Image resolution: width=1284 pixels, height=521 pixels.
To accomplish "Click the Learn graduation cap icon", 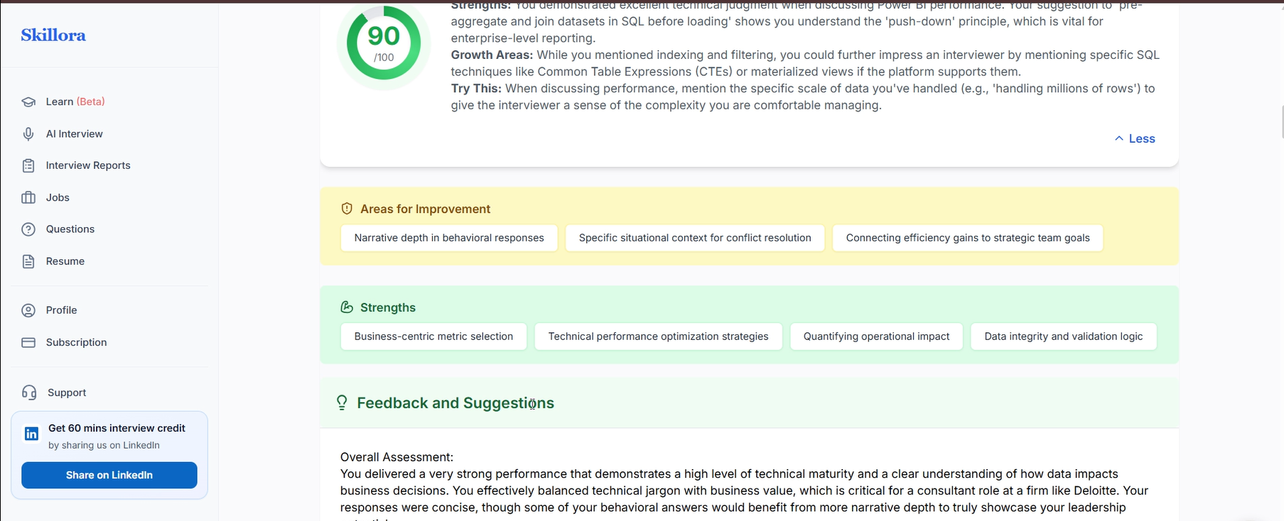I will (x=28, y=102).
